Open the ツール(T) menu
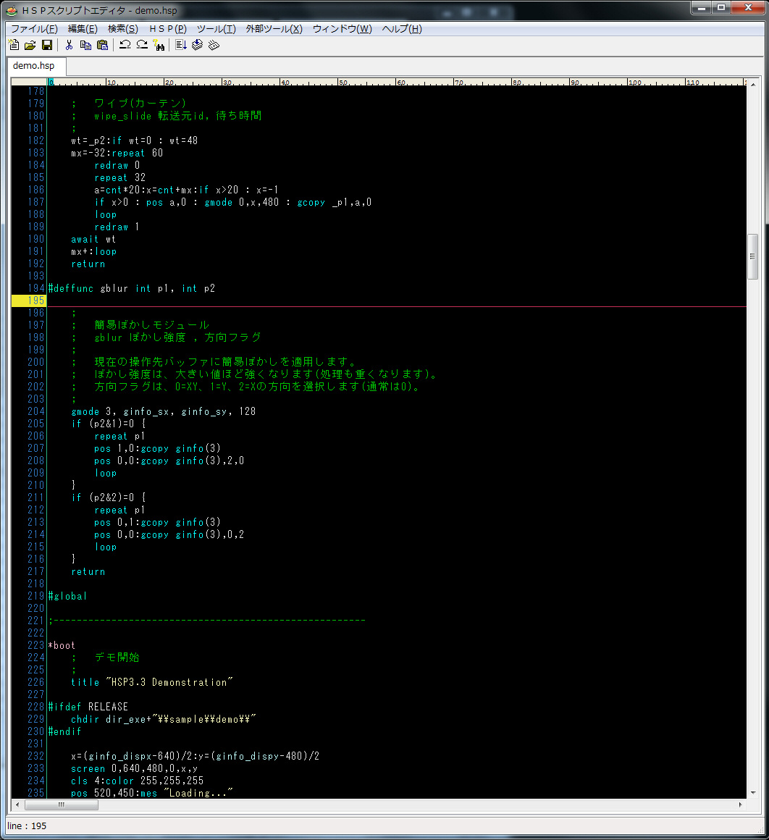Viewport: 769px width, 840px height. [216, 29]
